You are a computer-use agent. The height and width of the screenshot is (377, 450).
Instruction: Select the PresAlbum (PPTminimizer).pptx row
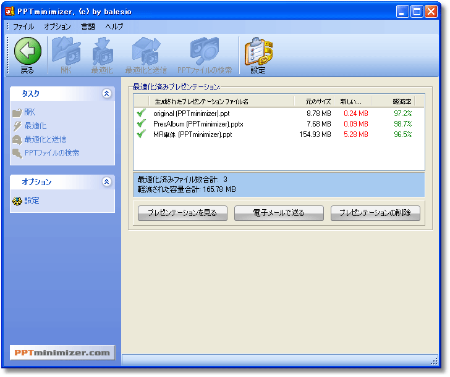(279, 124)
